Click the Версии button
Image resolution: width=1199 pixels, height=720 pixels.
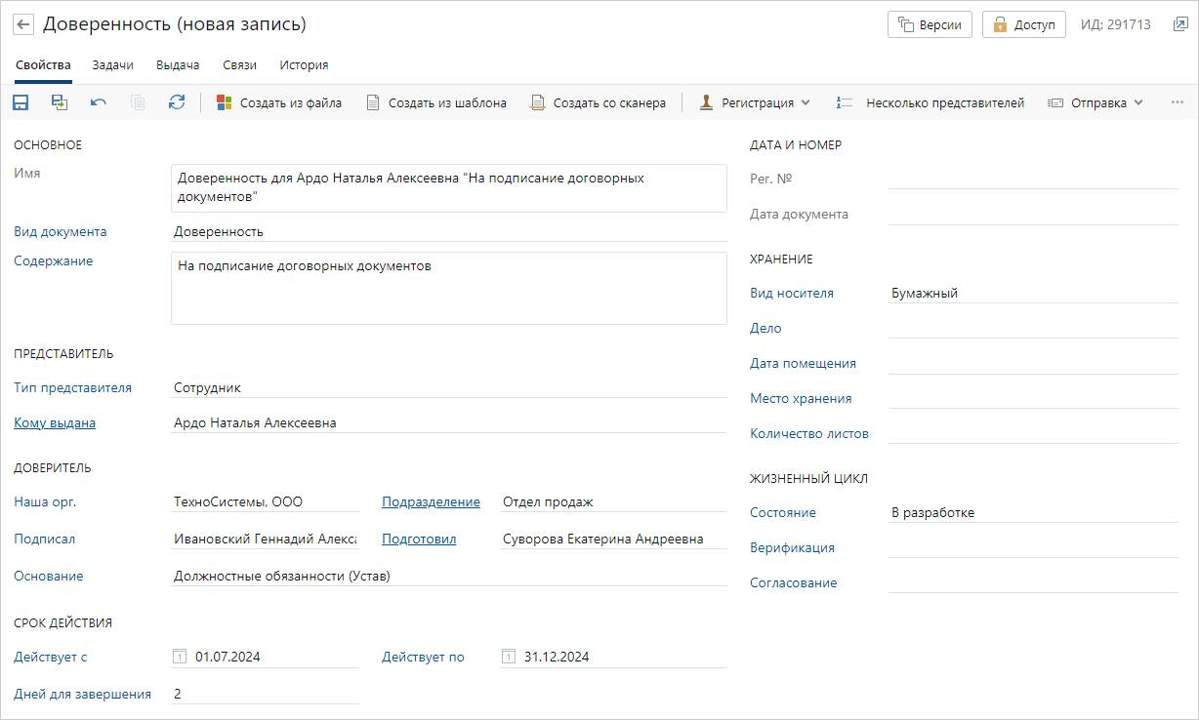(930, 24)
